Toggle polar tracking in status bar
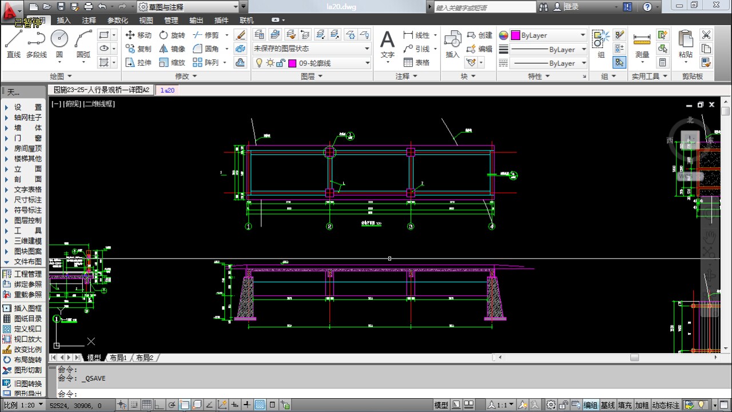The image size is (732, 412). (172, 405)
